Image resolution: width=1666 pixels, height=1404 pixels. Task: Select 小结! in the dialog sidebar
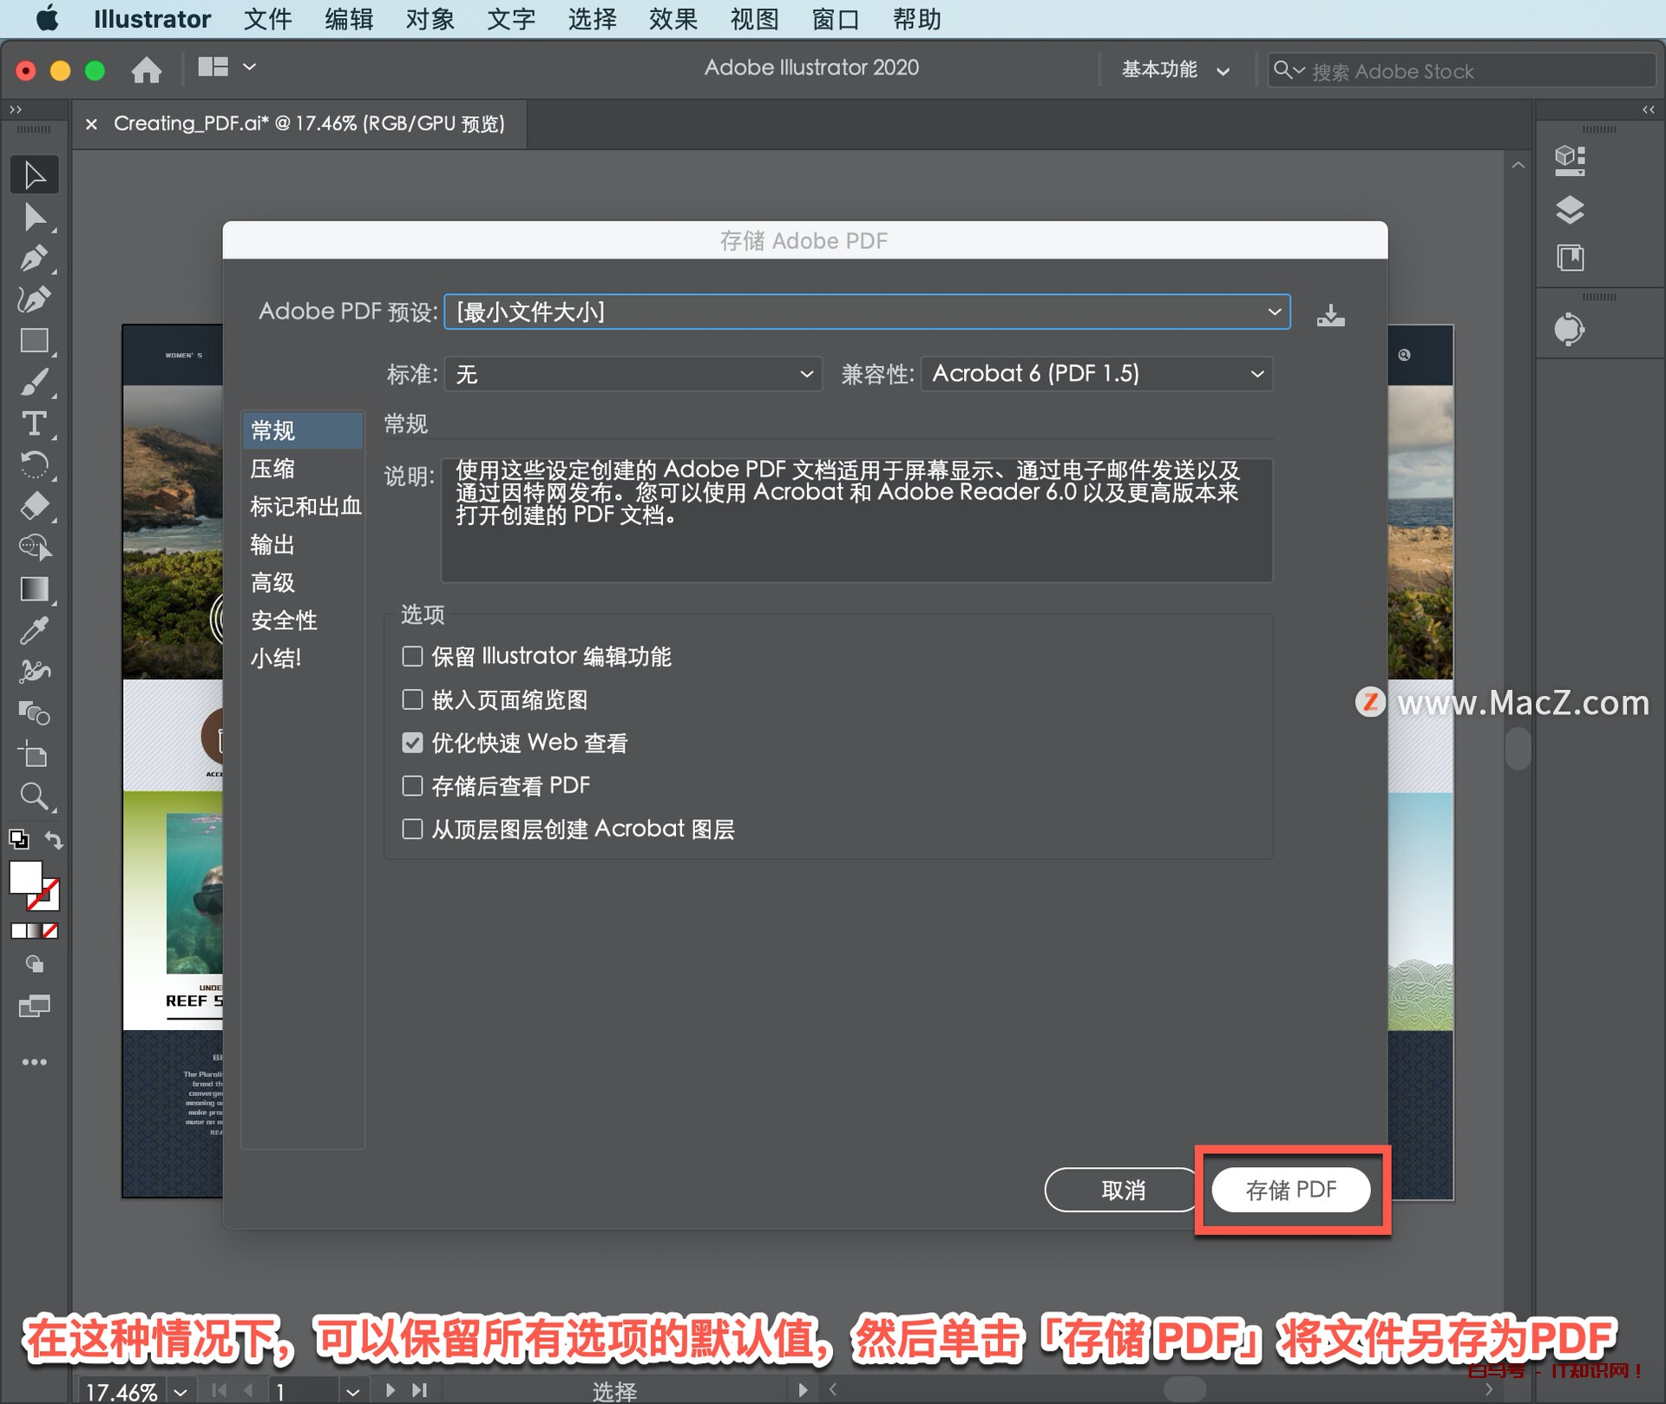coord(302,659)
